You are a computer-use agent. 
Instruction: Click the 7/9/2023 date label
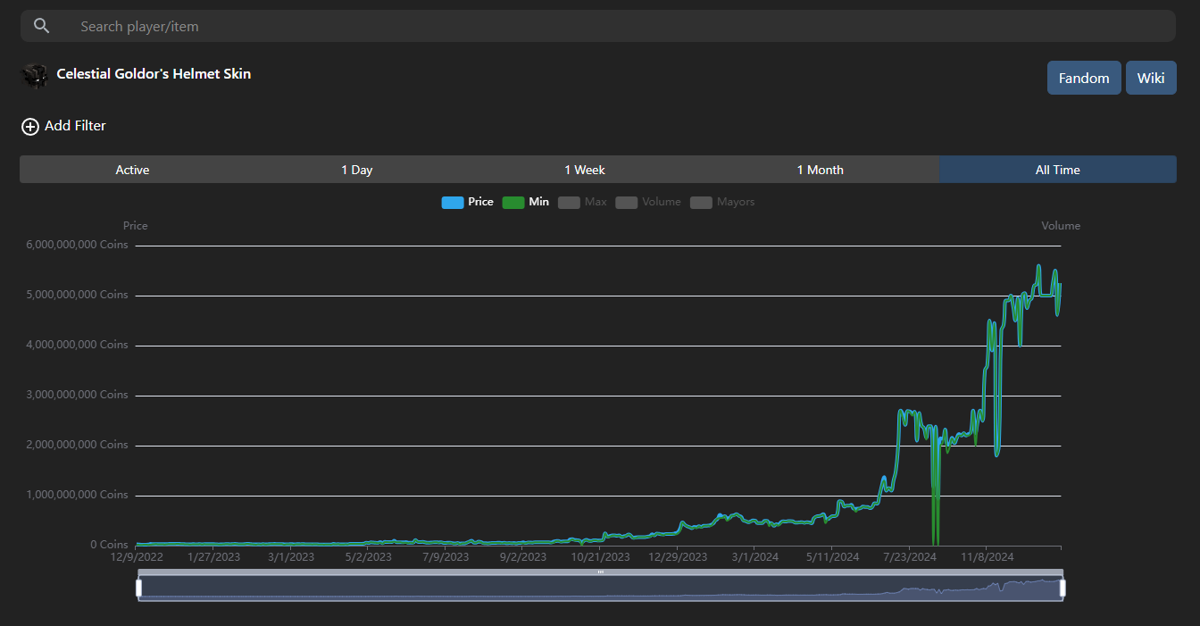tap(446, 557)
